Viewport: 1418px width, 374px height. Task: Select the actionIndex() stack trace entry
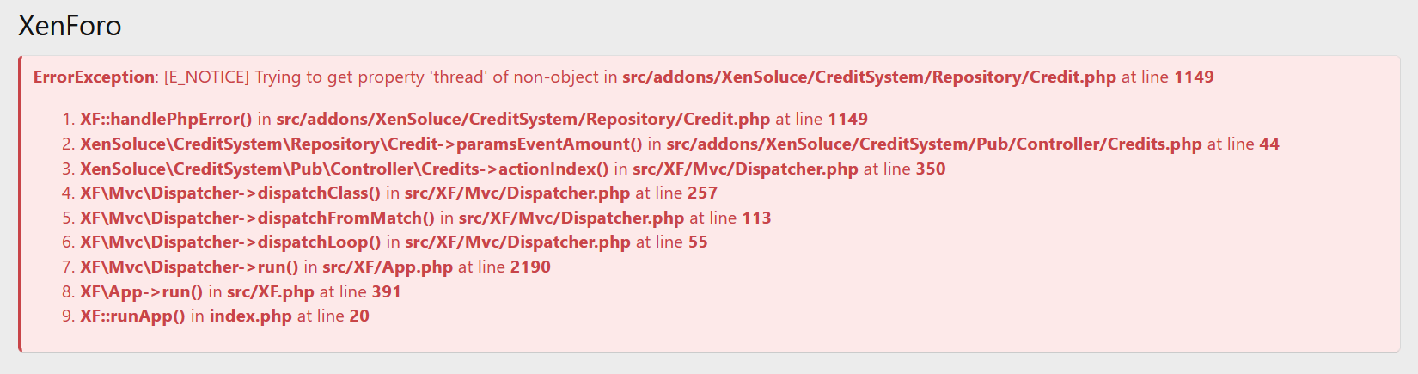(344, 169)
